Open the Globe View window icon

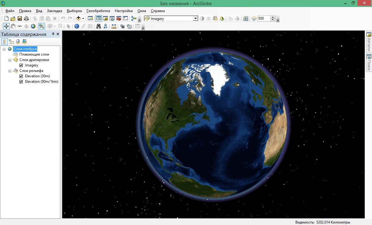[x=90, y=18]
